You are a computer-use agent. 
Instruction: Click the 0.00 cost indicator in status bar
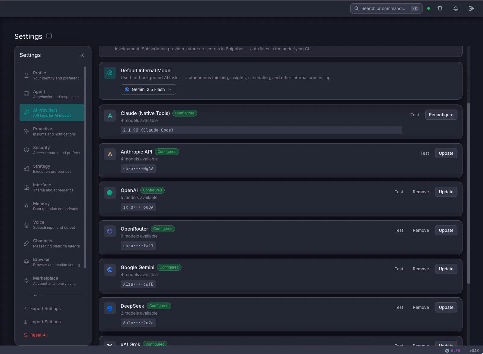point(453,351)
